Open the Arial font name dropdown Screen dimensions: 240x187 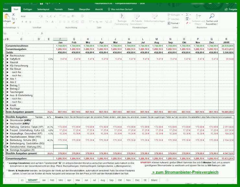pyautogui.click(x=39, y=16)
